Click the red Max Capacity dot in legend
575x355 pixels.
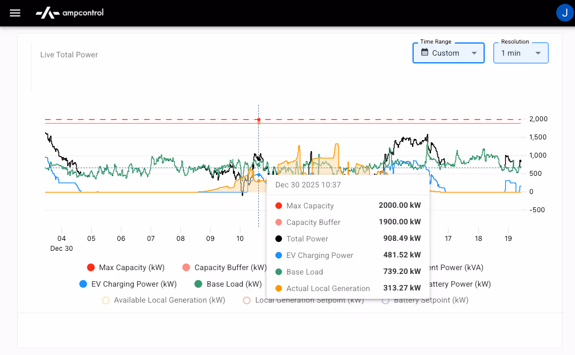point(91,267)
